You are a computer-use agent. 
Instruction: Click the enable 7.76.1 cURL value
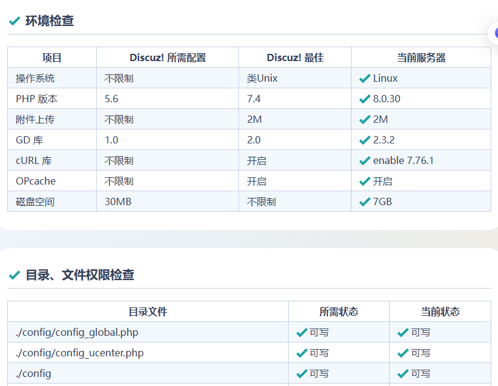[404, 160]
